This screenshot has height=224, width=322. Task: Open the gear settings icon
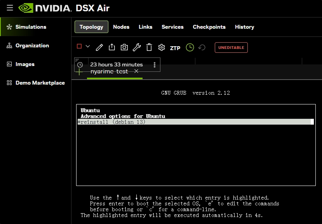tap(162, 47)
